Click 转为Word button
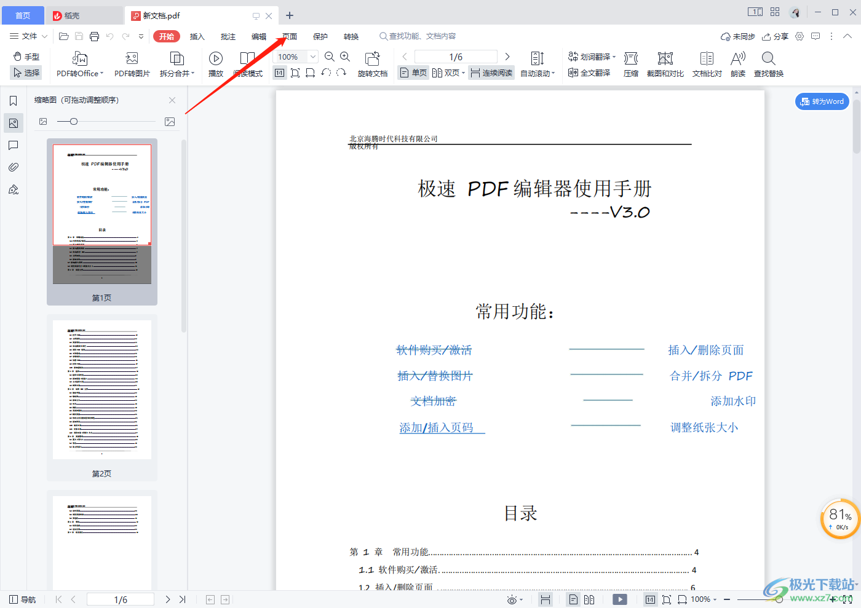Image resolution: width=861 pixels, height=608 pixels. (822, 101)
